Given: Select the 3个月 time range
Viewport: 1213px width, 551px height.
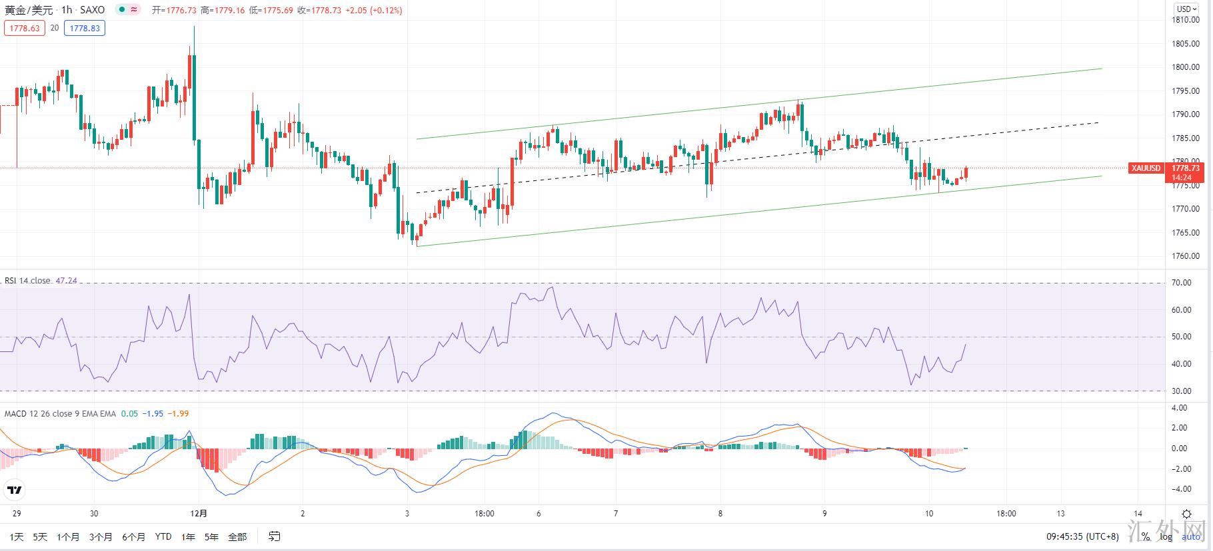Looking at the screenshot, I should click(x=100, y=536).
